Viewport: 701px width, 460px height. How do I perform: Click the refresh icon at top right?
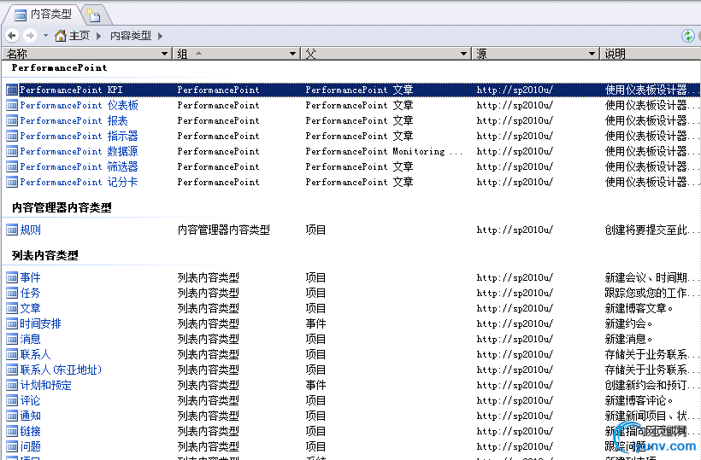click(x=687, y=36)
